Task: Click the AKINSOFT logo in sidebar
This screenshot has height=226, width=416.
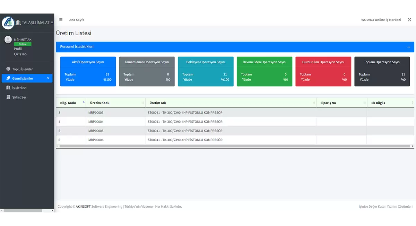Action: coord(8,23)
